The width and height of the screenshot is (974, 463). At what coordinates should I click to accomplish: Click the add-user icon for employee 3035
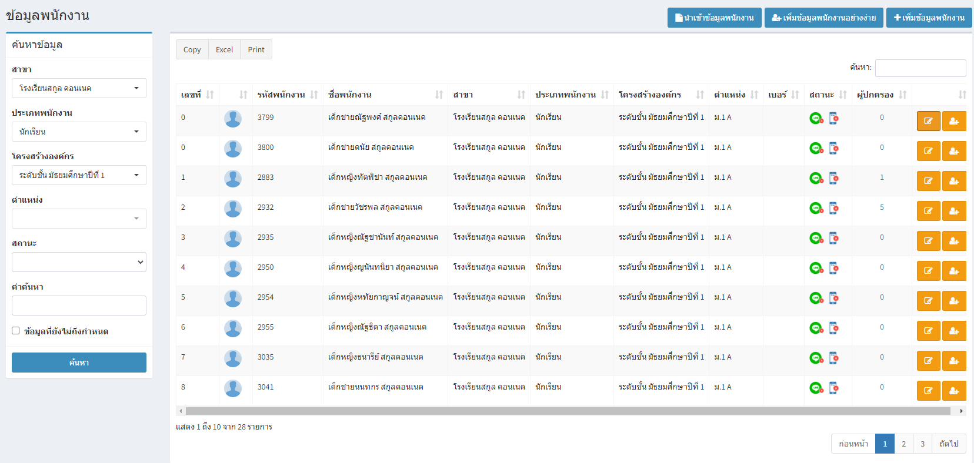click(x=954, y=361)
